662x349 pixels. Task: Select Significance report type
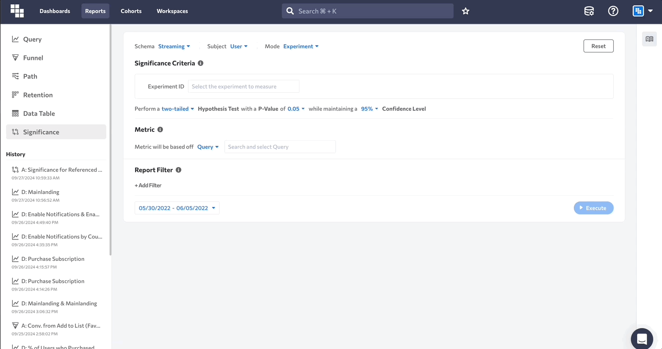coord(56,132)
